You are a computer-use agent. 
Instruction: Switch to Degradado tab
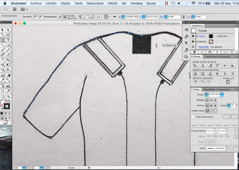coord(209,89)
